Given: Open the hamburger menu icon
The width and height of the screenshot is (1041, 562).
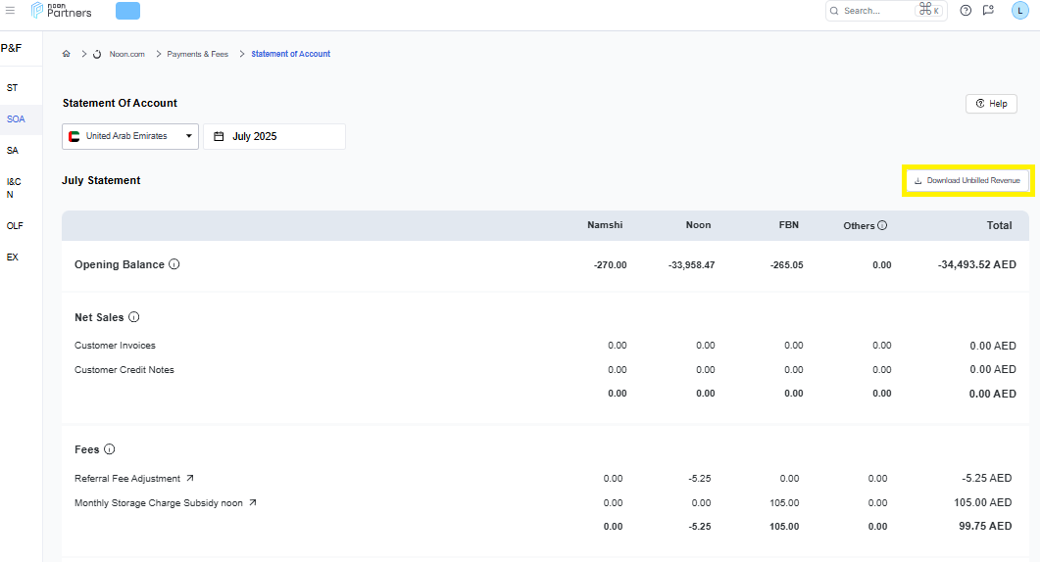Looking at the screenshot, I should (10, 11).
